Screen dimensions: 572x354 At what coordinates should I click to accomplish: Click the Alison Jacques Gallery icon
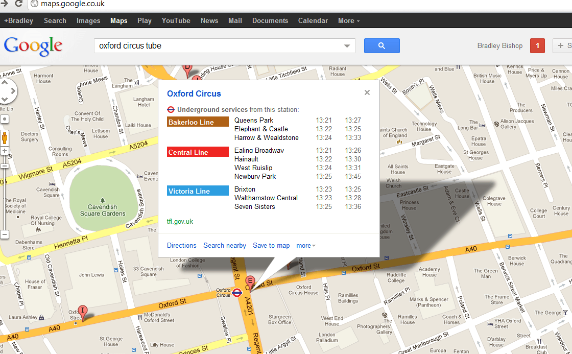point(496,124)
